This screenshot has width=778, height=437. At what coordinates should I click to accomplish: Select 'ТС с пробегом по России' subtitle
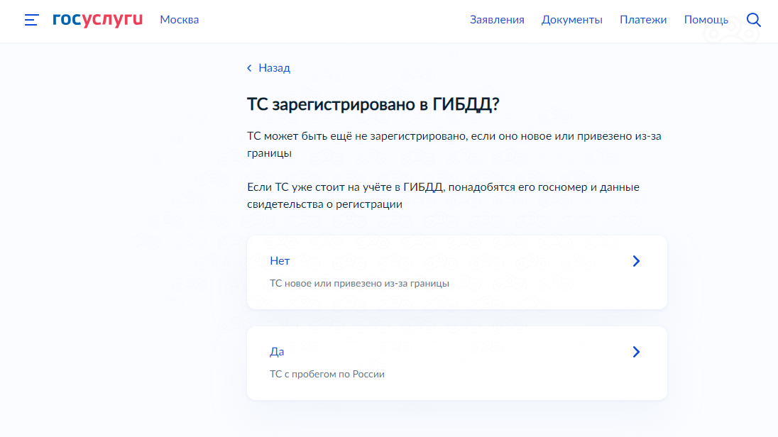pyautogui.click(x=327, y=374)
